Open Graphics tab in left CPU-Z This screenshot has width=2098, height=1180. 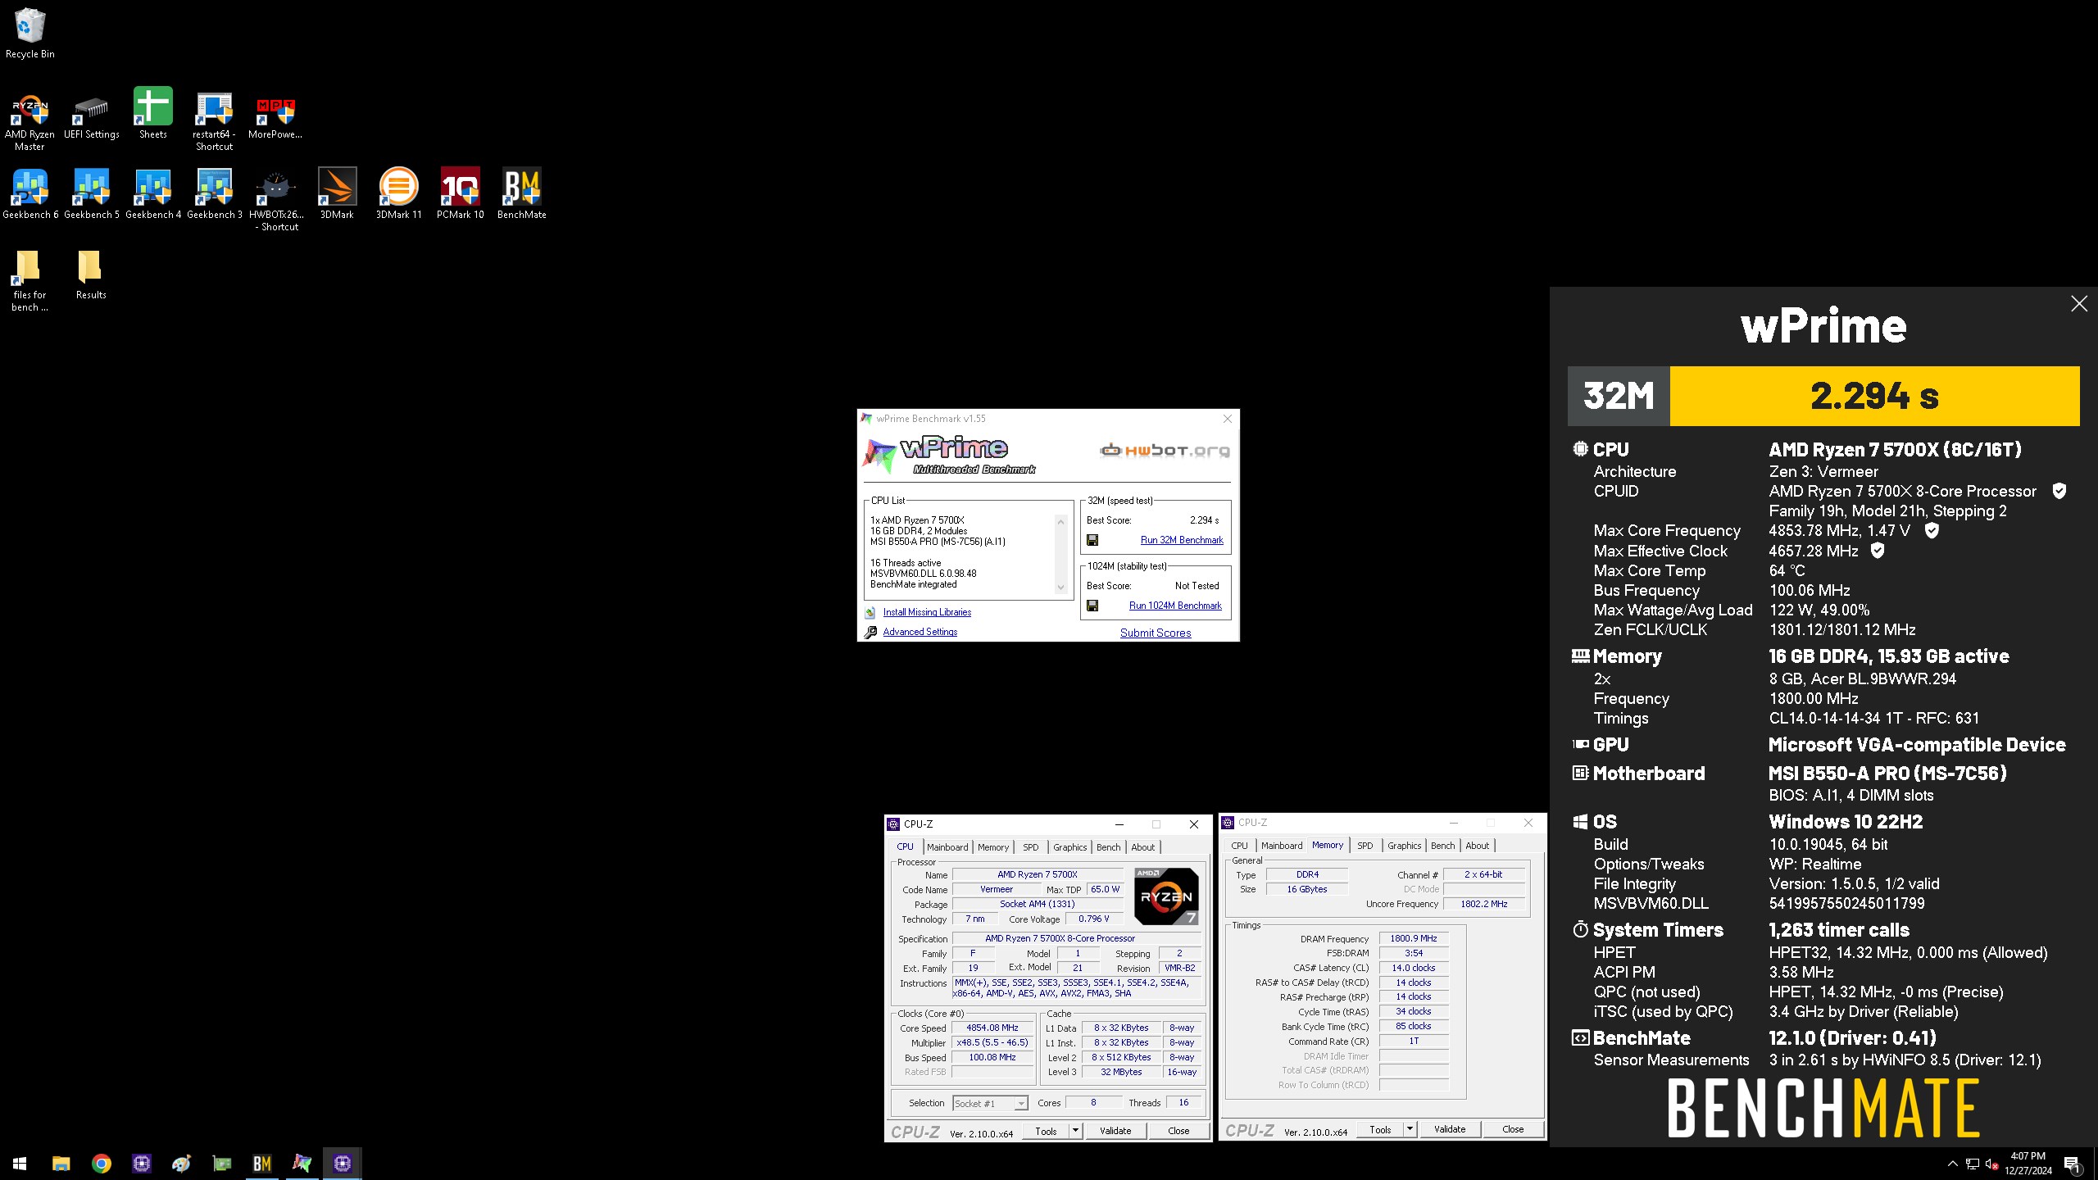[x=1069, y=847]
